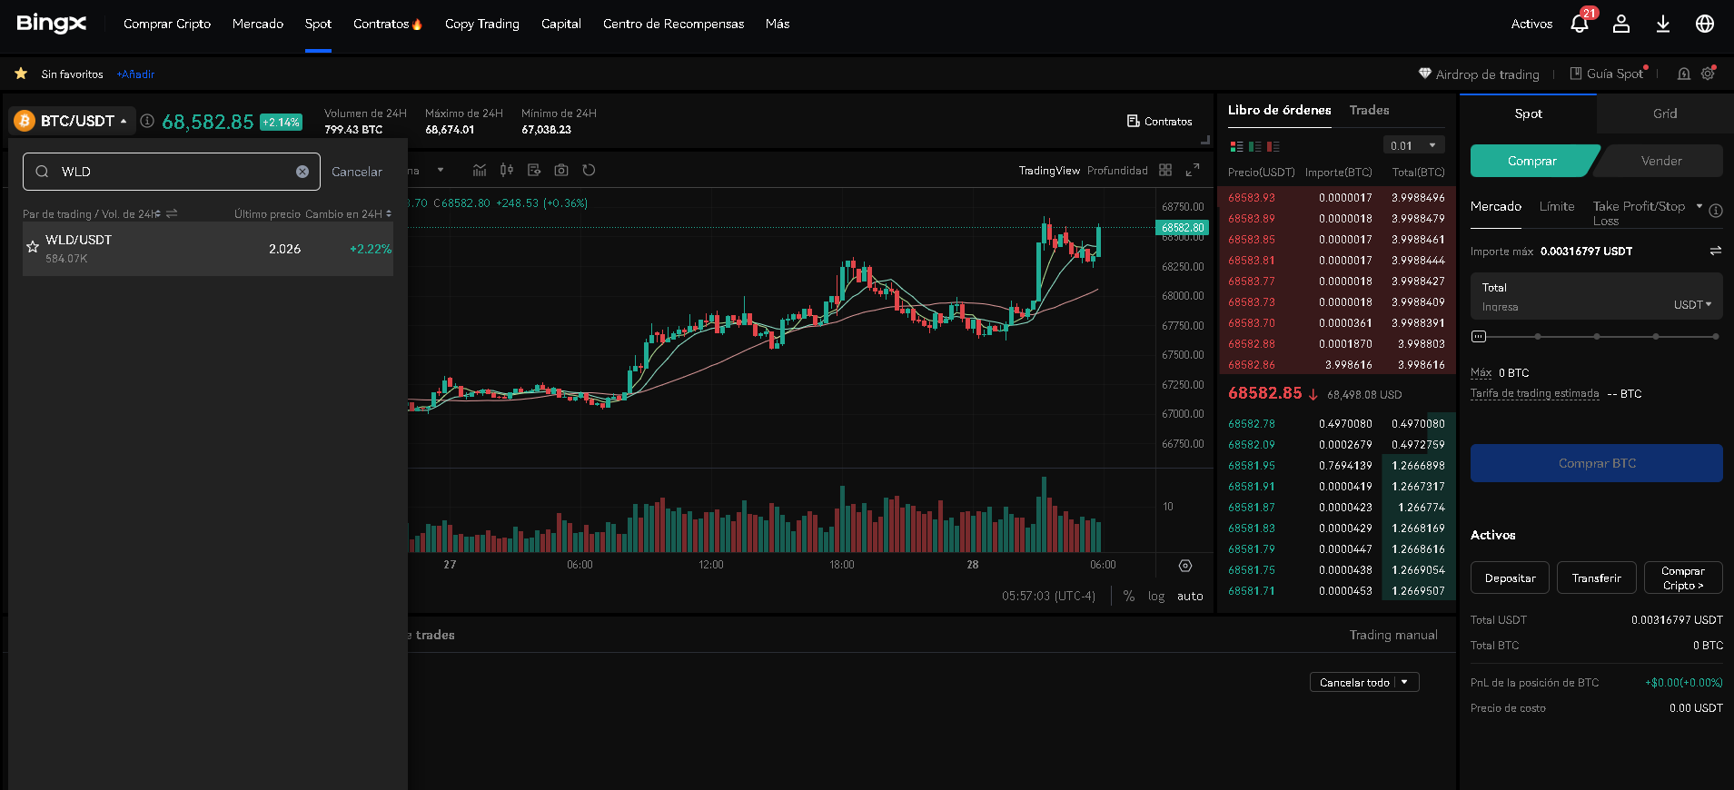Swap the amount unit with arrows icon
This screenshot has width=1734, height=790.
[1716, 251]
